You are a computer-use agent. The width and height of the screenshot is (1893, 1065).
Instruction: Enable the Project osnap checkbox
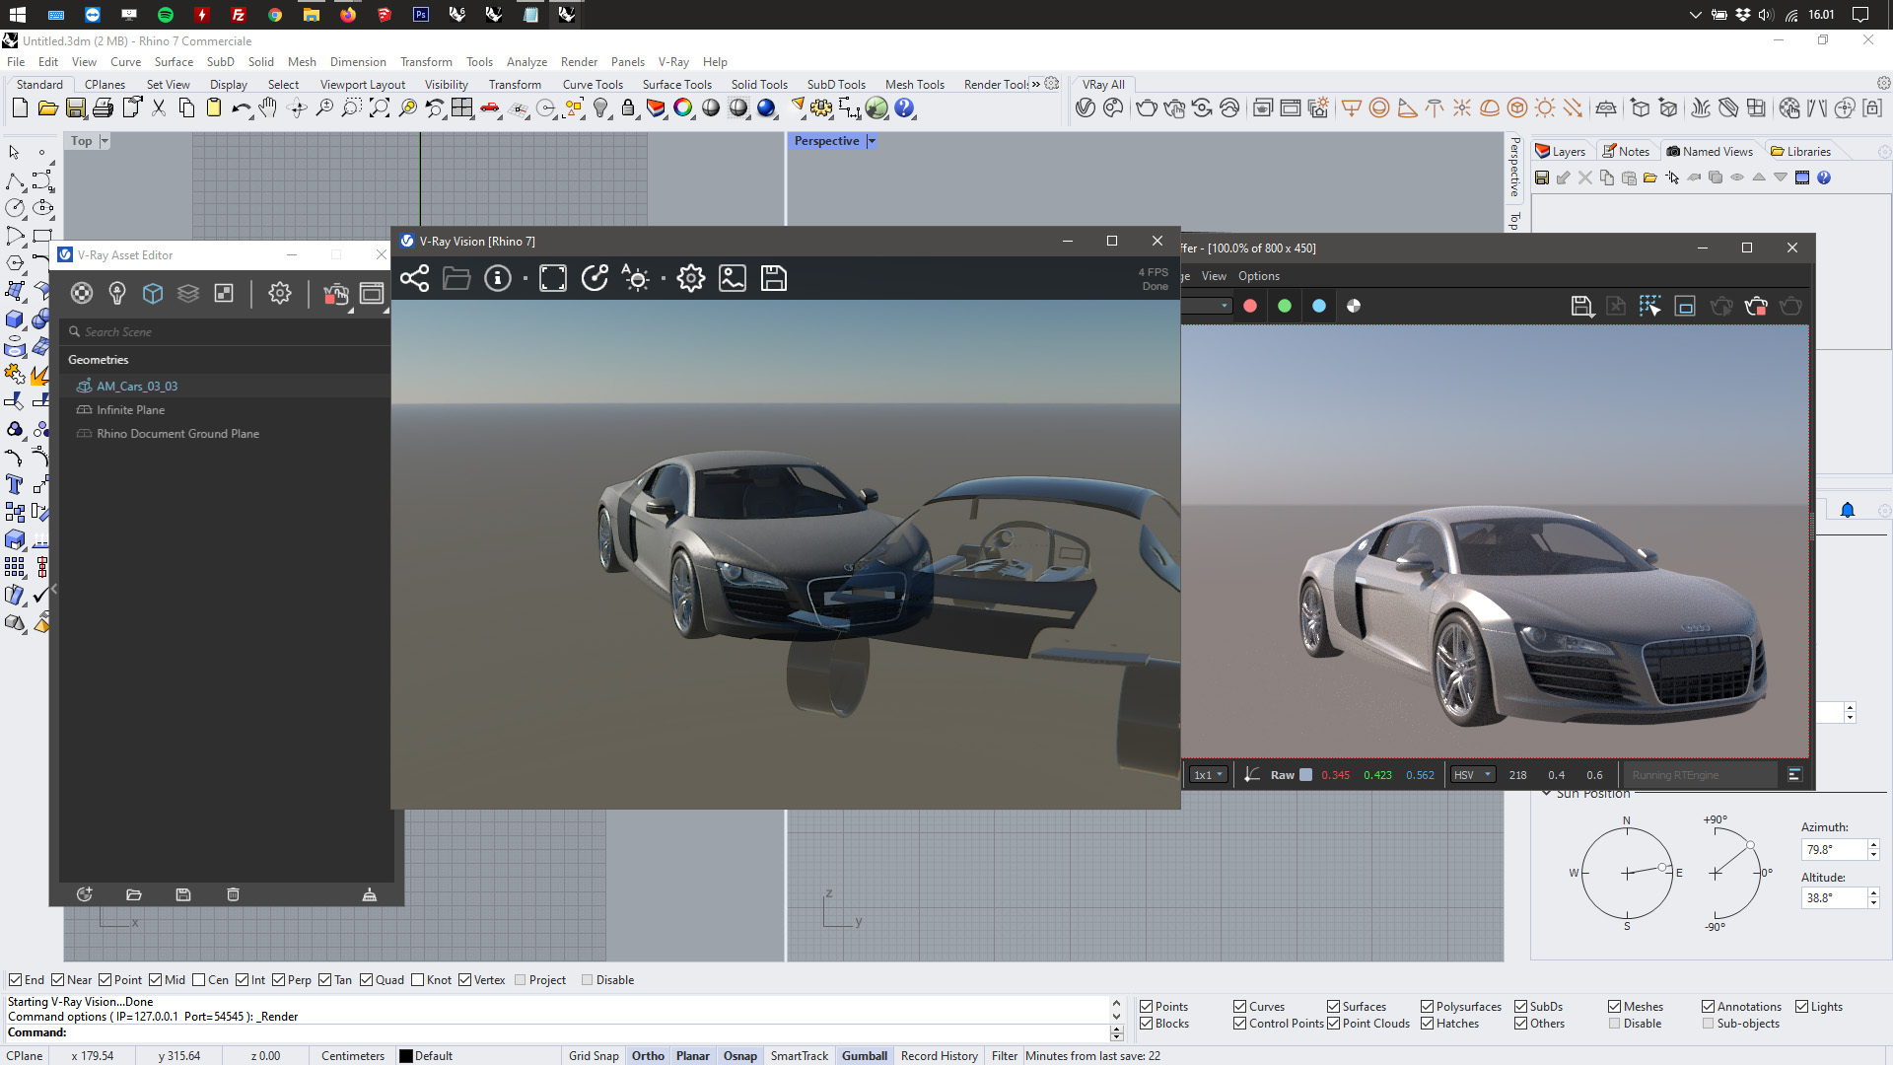tap(521, 980)
